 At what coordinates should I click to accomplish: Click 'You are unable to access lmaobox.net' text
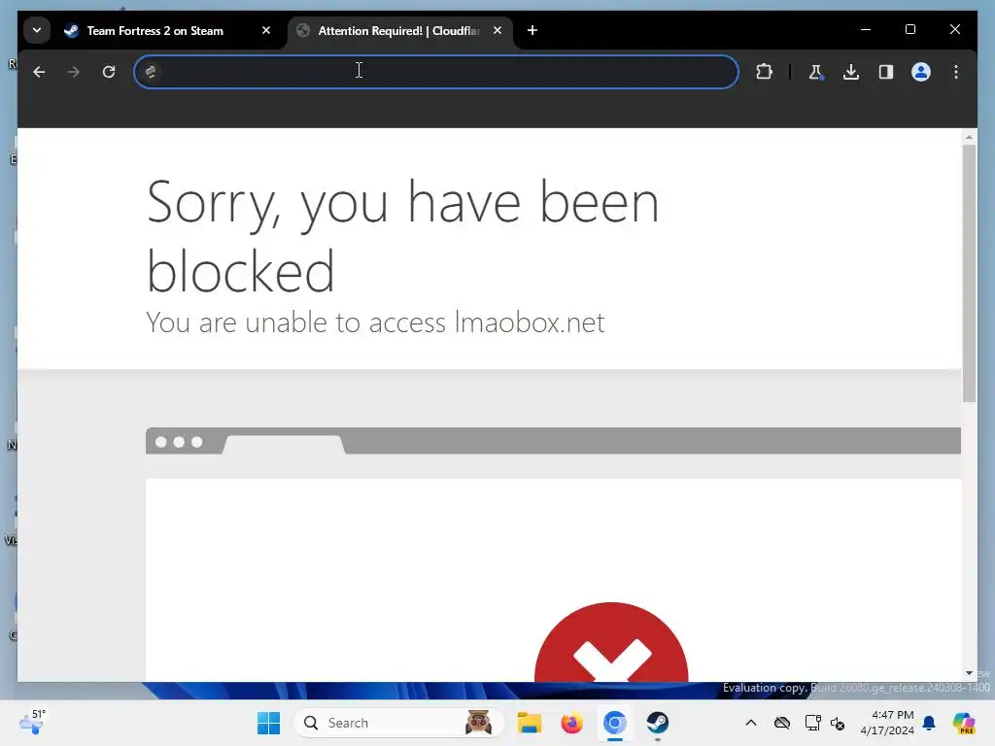tap(375, 322)
